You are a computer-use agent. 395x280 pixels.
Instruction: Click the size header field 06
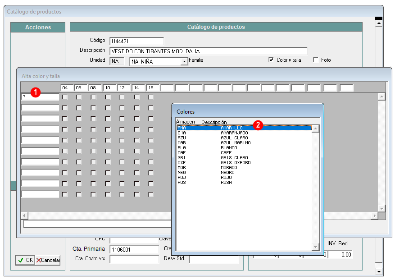[81, 88]
